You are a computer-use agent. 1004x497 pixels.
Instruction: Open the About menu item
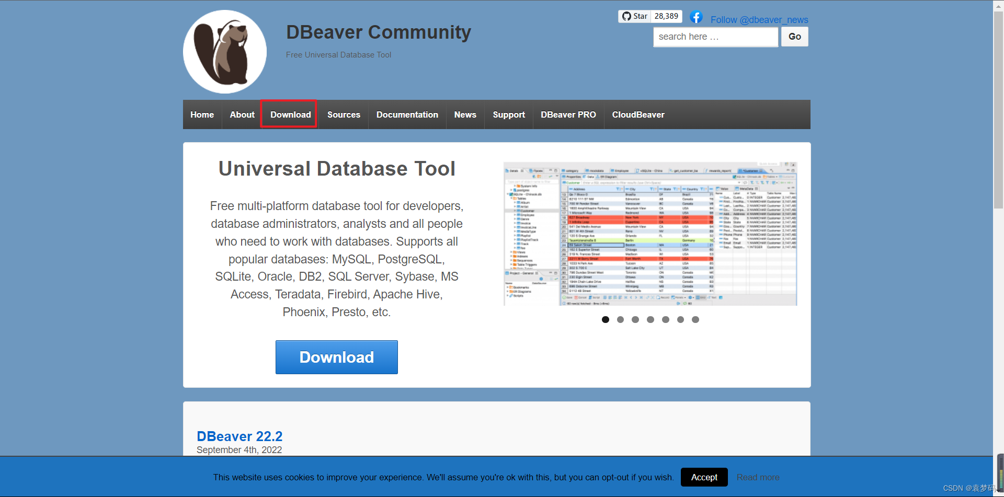click(242, 114)
